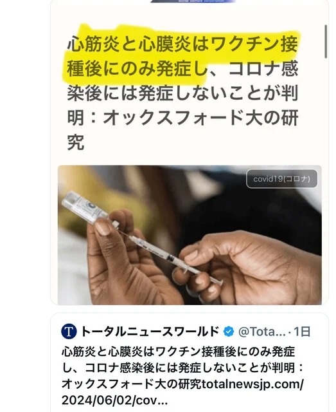Click the unhighlighted コロナ感 headline text
Image resolution: width=336 pixels, height=412 pixels.
point(263,68)
